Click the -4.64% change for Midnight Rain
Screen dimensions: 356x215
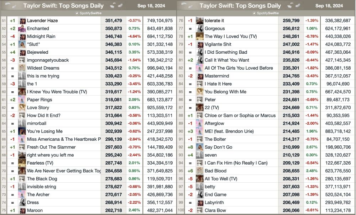click(134, 37)
